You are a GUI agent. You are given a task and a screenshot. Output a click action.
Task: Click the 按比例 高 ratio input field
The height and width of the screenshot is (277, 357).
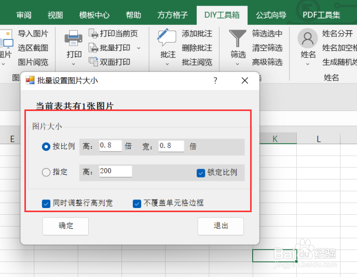110,146
